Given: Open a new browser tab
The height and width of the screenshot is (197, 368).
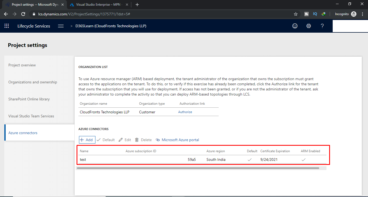Looking at the screenshot, I should 137,5.
